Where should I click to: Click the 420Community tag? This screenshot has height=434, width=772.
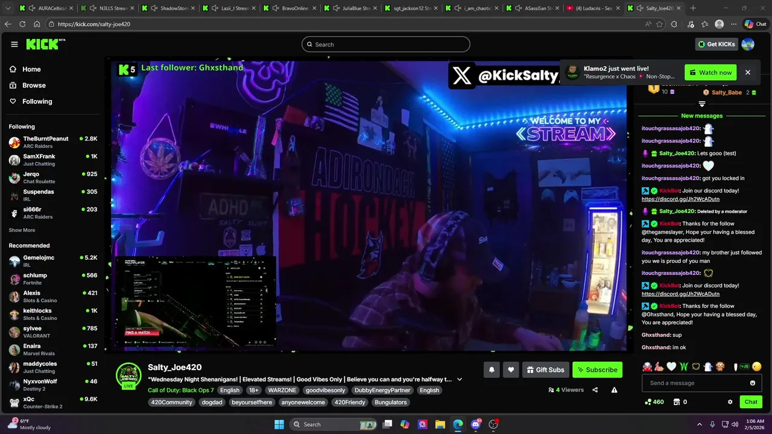coord(171,402)
